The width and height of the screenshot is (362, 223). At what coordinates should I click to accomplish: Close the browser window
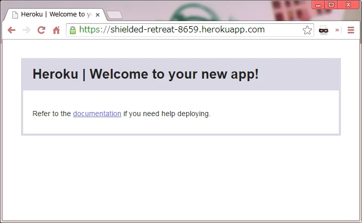tap(349, 5)
